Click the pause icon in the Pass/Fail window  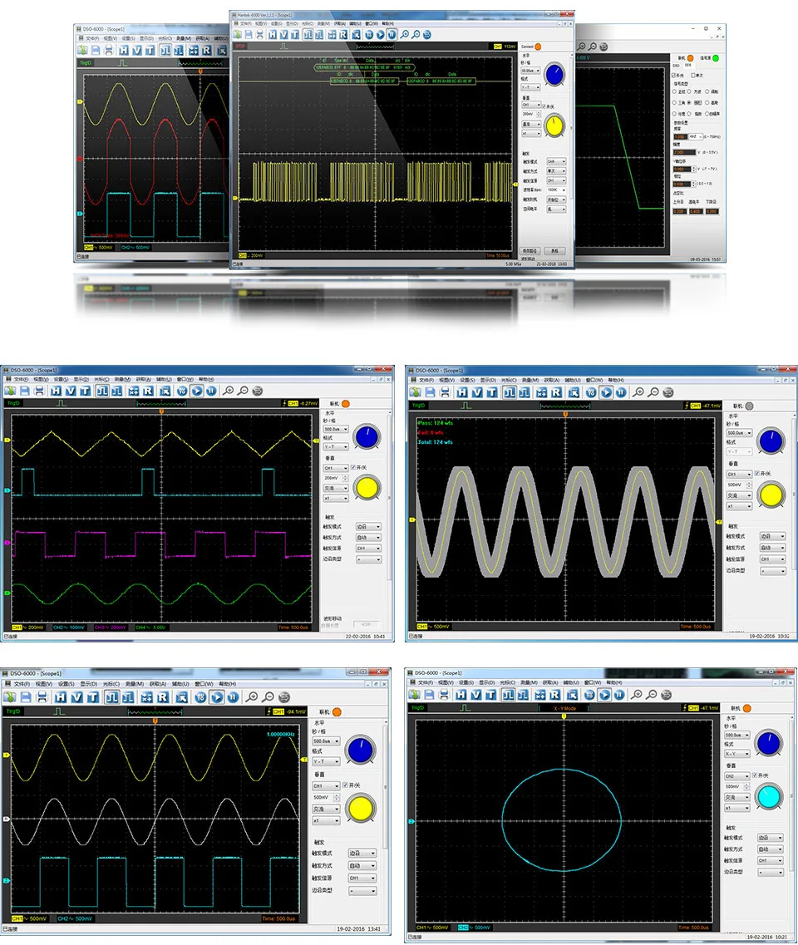tap(621, 392)
